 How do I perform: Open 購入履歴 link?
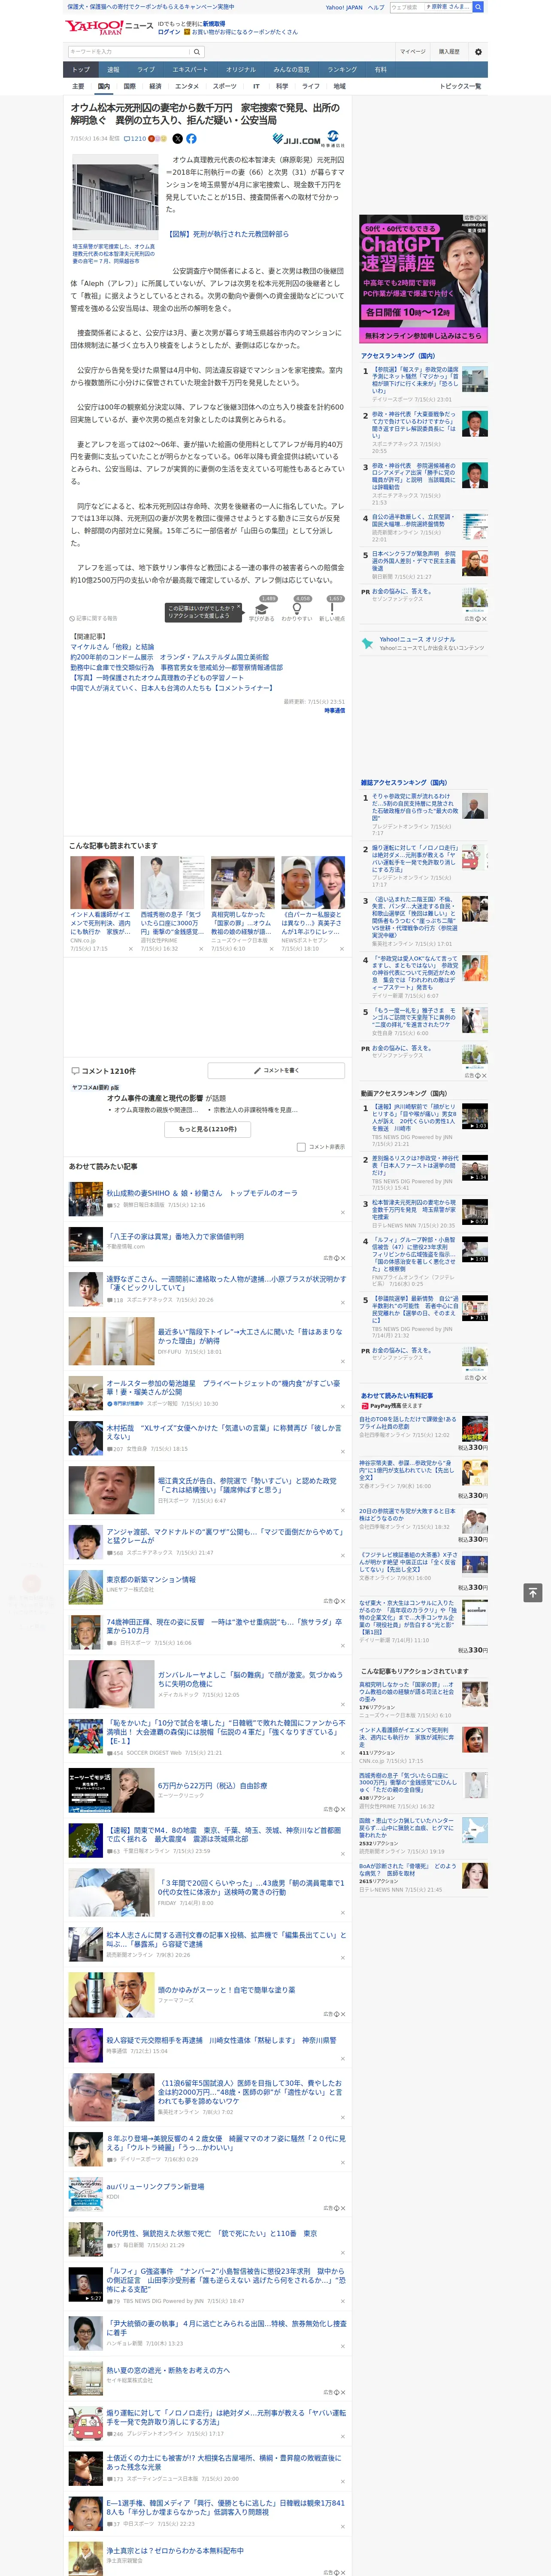click(x=449, y=51)
